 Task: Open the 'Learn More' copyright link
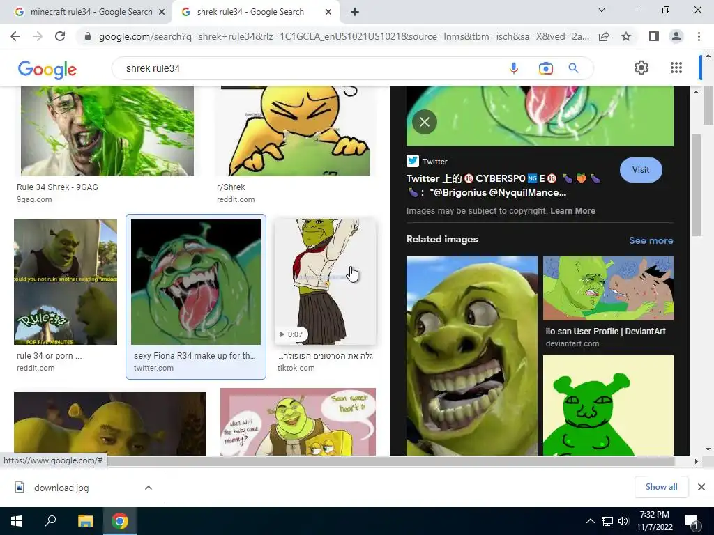click(x=572, y=210)
